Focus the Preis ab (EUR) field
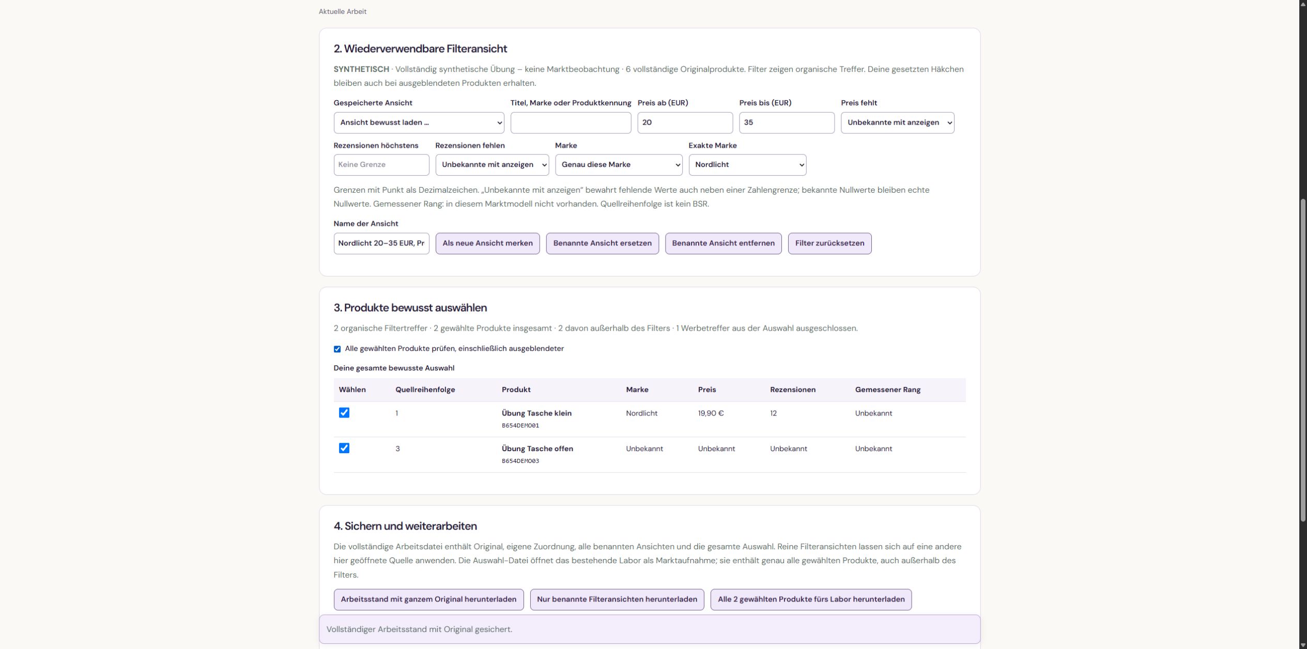 pos(685,122)
